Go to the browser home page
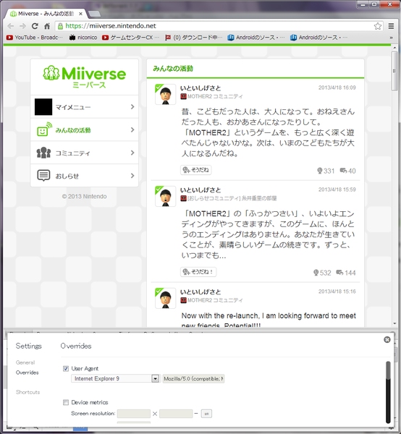Image resolution: width=401 pixels, height=434 pixels. pyautogui.click(x=47, y=26)
